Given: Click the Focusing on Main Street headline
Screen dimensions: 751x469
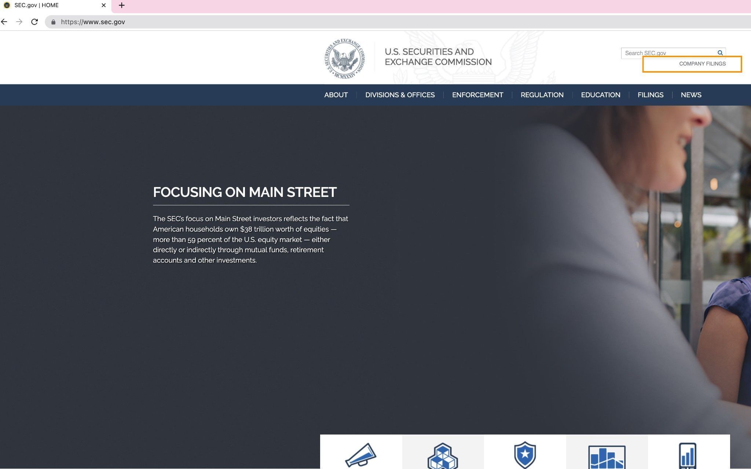Looking at the screenshot, I should coord(245,192).
